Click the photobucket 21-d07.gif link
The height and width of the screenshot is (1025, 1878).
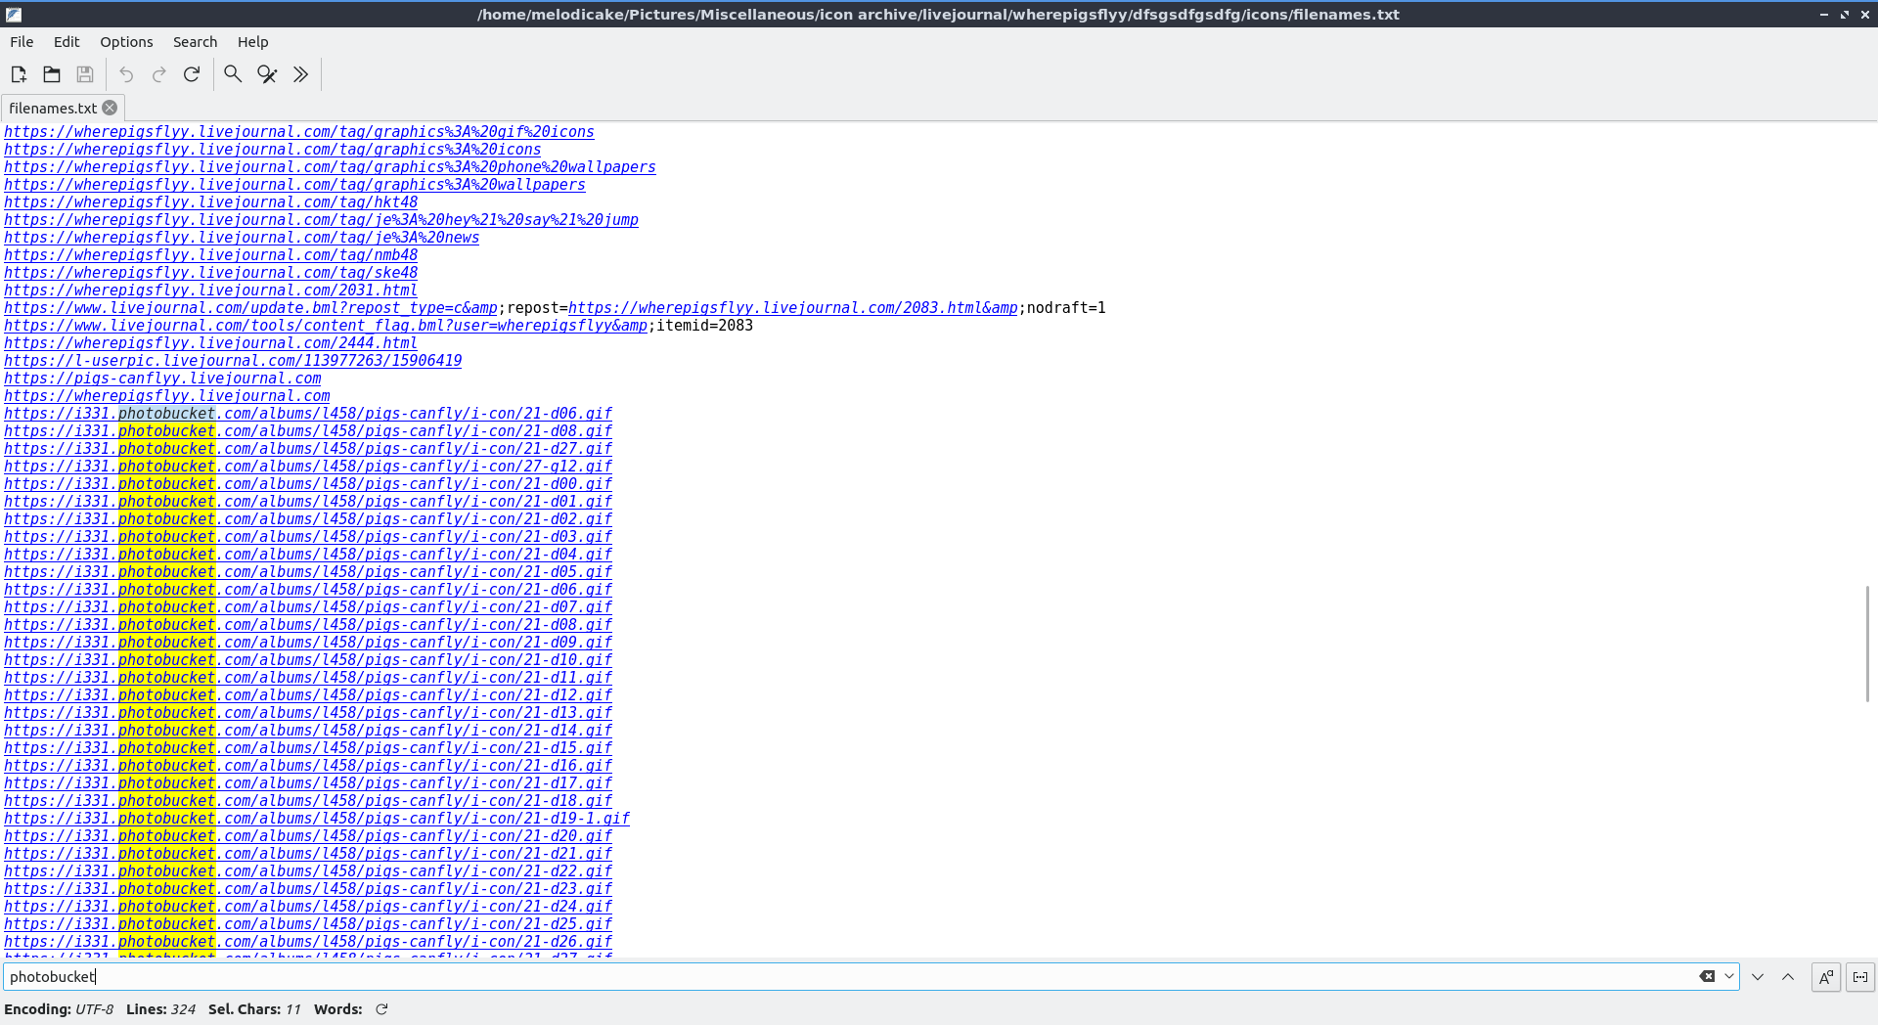(308, 607)
